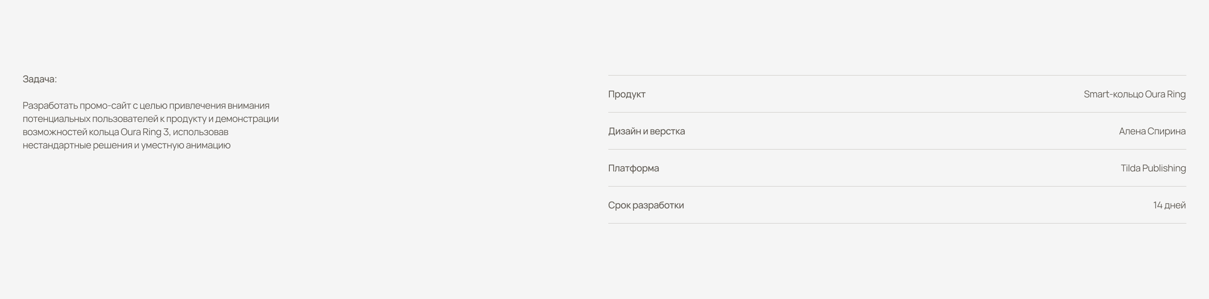This screenshot has width=1209, height=299.
Task: Click the "Задача:" heading
Action: tap(40, 79)
